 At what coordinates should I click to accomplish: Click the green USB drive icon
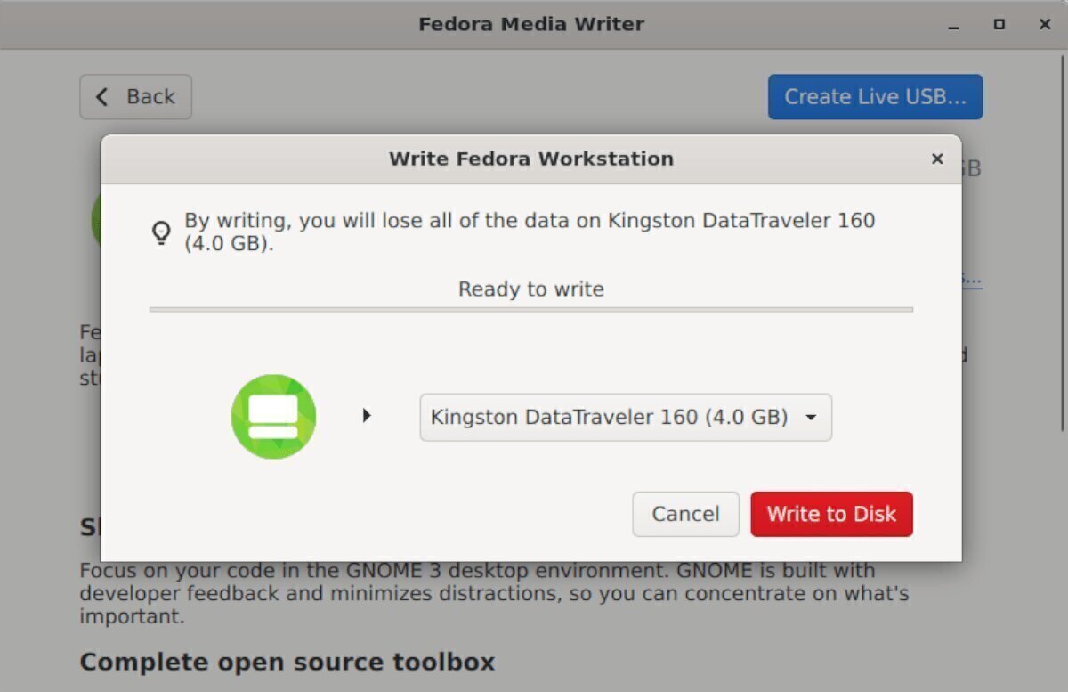272,416
